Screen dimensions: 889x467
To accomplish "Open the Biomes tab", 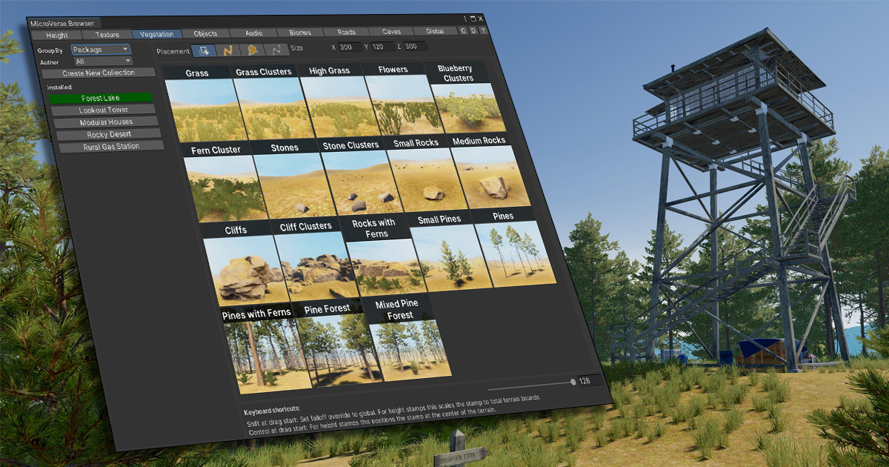I will point(300,33).
